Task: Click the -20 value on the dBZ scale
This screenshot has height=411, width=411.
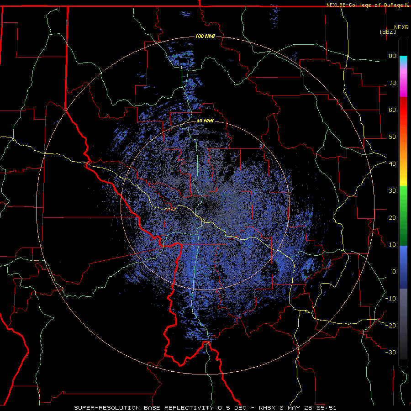Action: (390, 325)
